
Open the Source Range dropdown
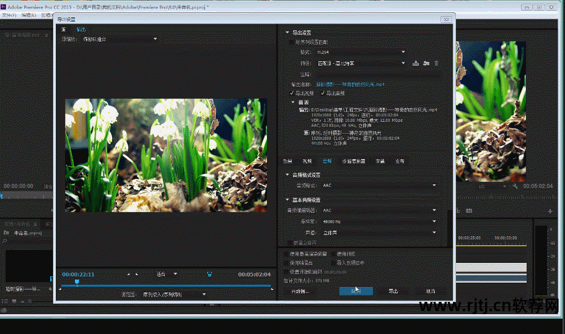click(173, 294)
